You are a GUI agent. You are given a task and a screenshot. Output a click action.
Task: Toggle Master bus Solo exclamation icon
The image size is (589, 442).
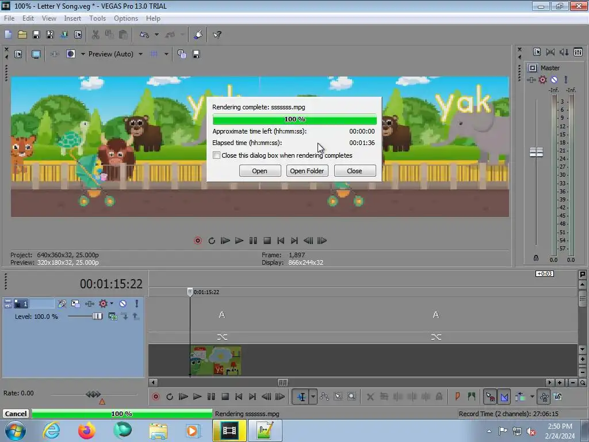tap(566, 79)
